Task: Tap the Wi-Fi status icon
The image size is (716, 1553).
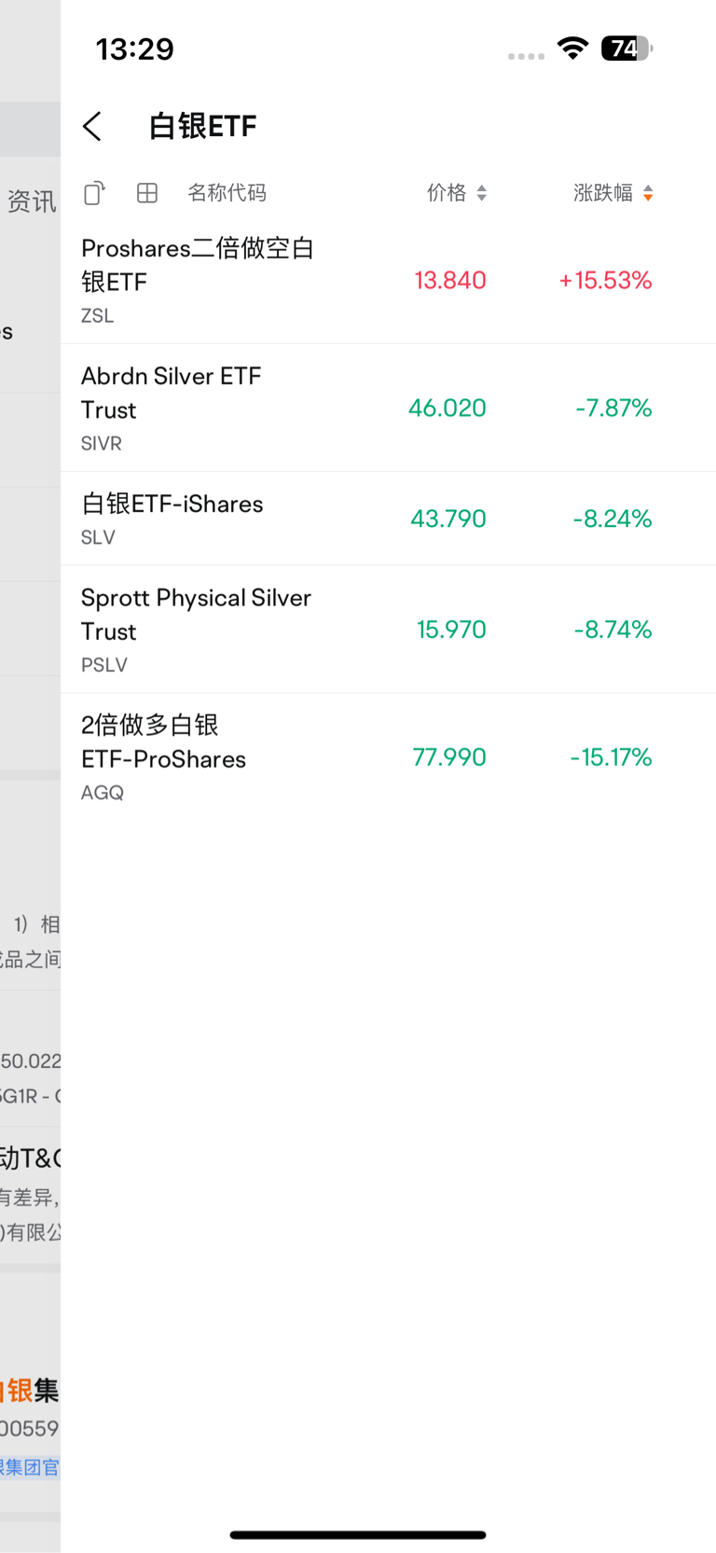Action: tap(572, 49)
